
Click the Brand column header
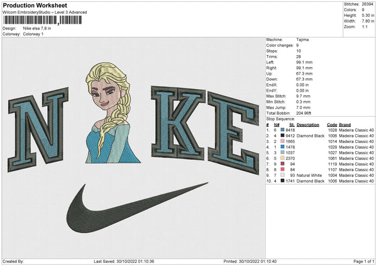[x=345, y=125]
